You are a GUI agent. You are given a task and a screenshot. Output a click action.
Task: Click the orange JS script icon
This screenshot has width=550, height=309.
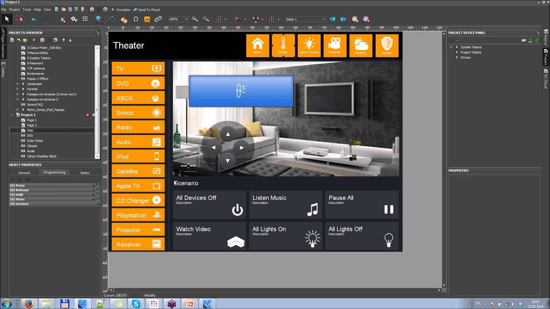point(147,19)
